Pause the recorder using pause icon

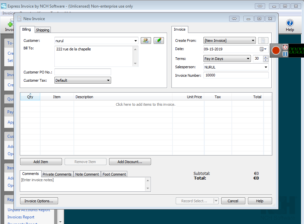coord(285,54)
